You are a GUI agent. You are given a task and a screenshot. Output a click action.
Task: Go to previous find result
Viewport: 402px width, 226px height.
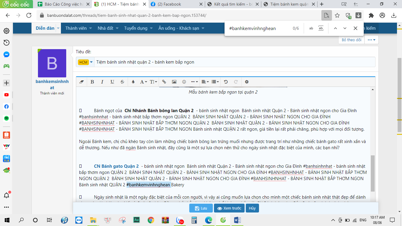pos(335,28)
